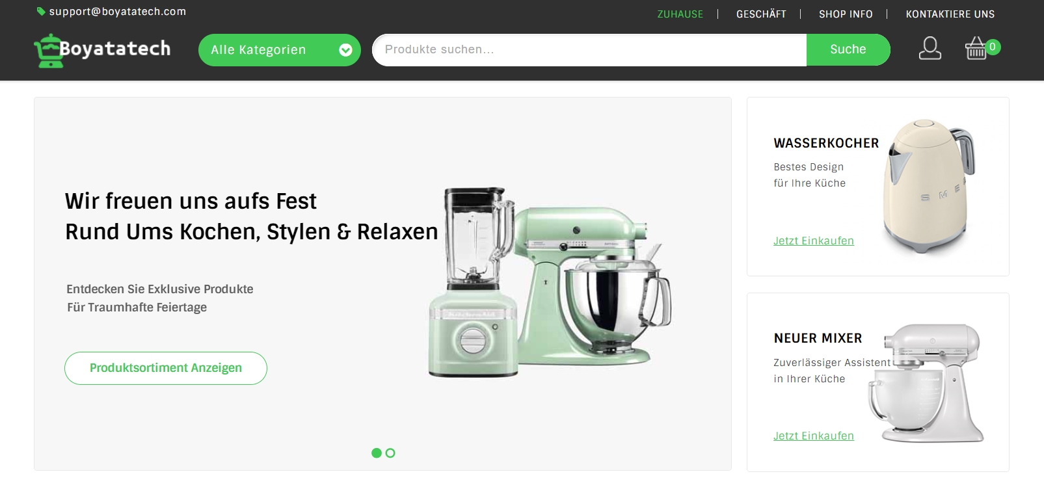This screenshot has height=500, width=1044.
Task: Select the first slider dot indicator
Action: point(377,453)
